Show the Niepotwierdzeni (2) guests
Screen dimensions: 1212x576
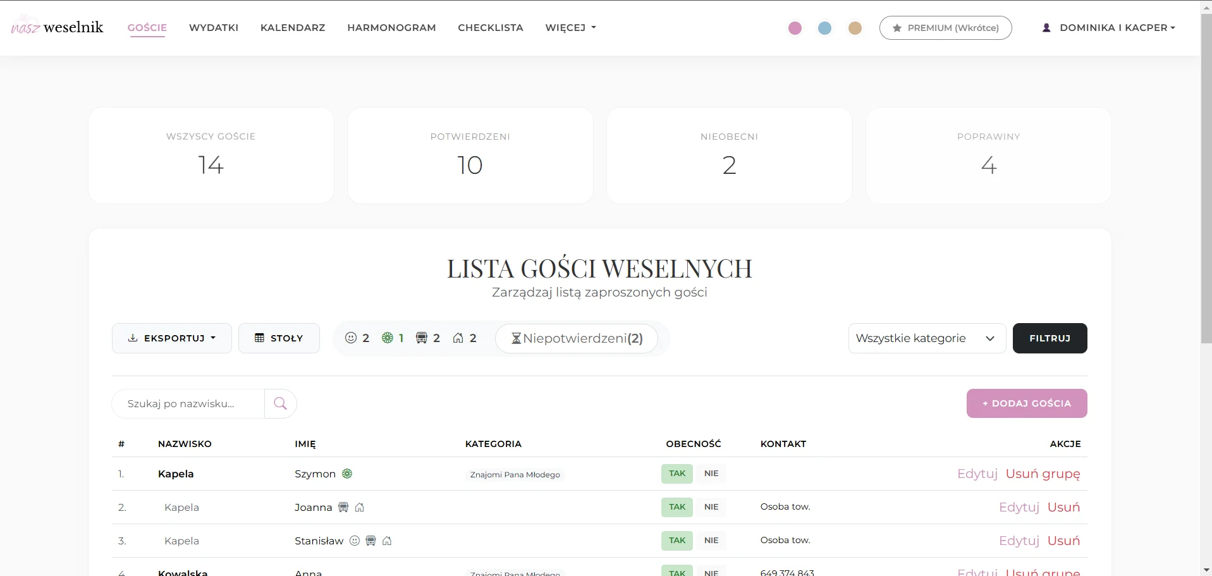[577, 338]
